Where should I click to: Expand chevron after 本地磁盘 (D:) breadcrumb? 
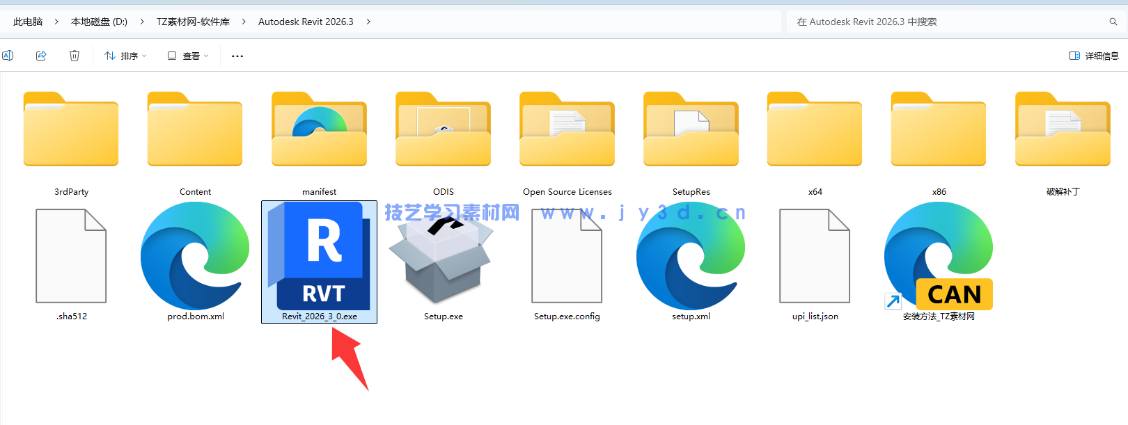point(142,22)
